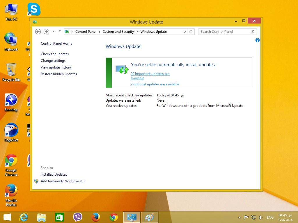Click Add features to Windows 8.1

tap(63, 181)
